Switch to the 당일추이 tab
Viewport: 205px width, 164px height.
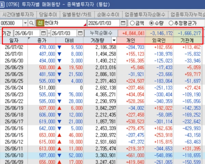(x=48, y=14)
